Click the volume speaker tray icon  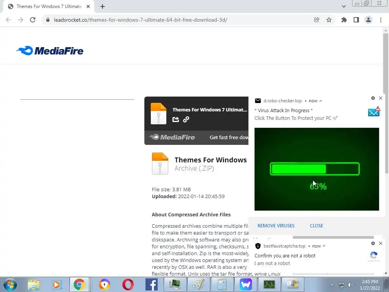tap(351, 285)
